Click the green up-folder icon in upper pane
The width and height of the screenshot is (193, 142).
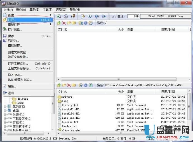click(59, 23)
